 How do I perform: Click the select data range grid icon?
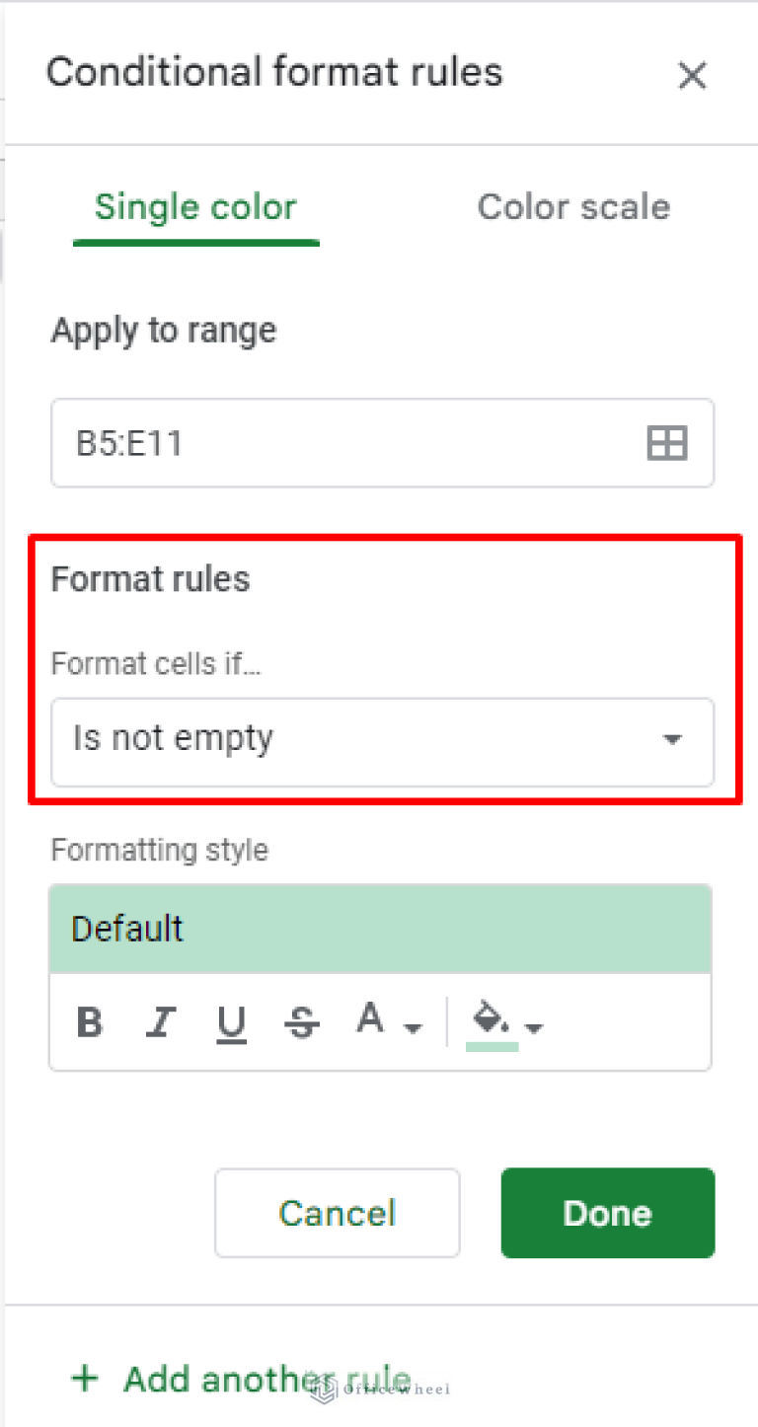pyautogui.click(x=667, y=443)
